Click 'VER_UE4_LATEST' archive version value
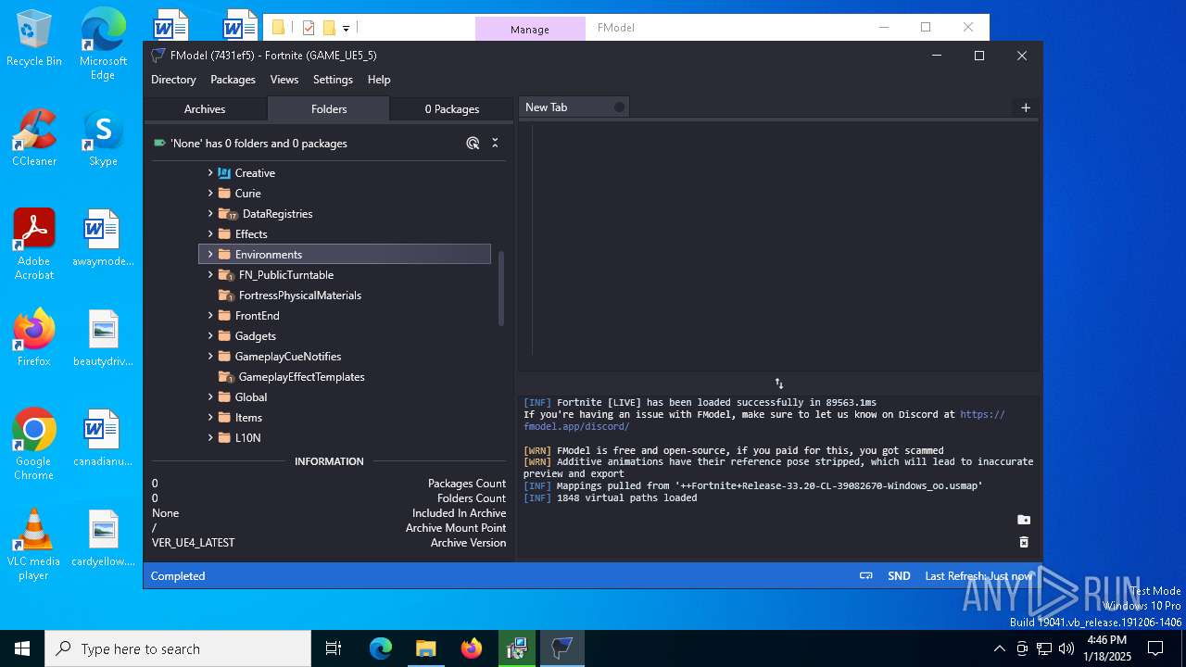Image resolution: width=1186 pixels, height=667 pixels. tap(194, 543)
